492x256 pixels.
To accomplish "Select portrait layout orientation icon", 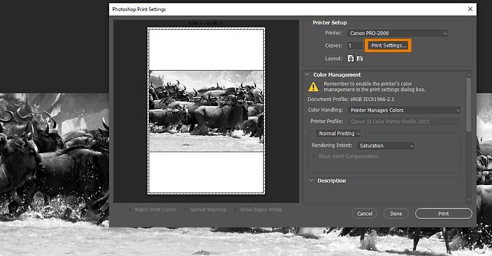I will coord(351,58).
